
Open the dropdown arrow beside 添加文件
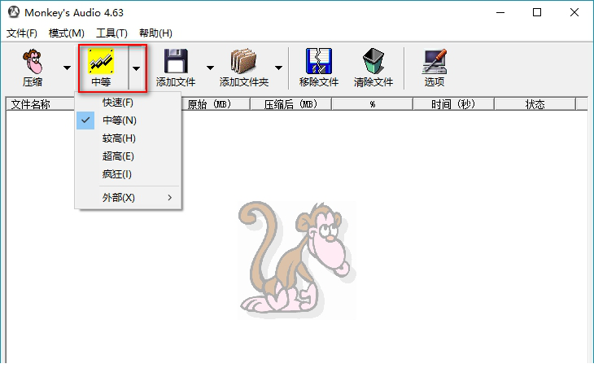(x=210, y=68)
